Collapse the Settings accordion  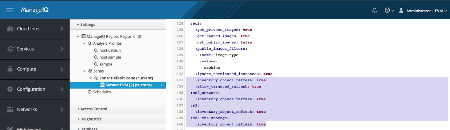pos(118,24)
